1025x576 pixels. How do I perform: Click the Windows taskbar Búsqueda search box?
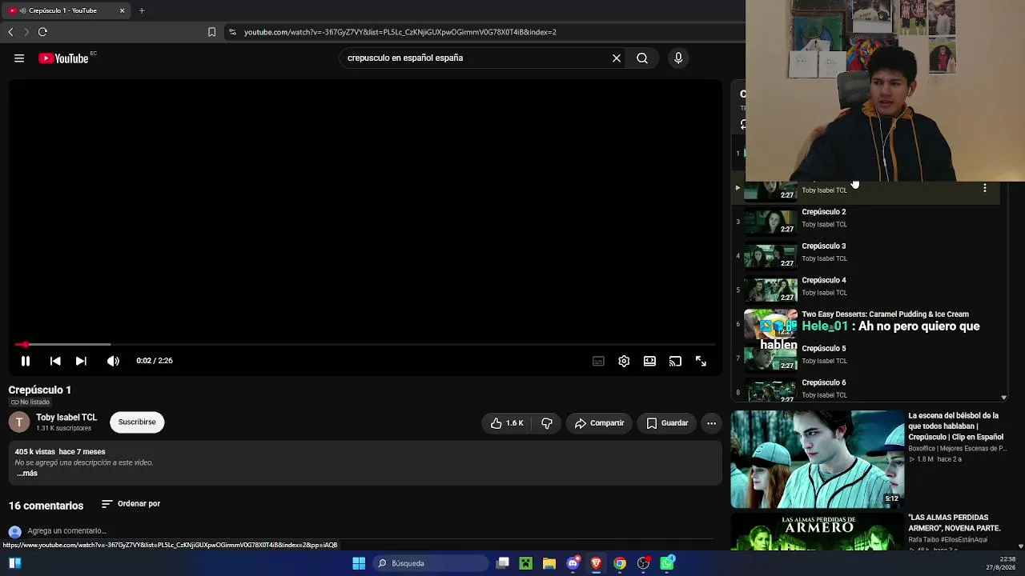[432, 563]
